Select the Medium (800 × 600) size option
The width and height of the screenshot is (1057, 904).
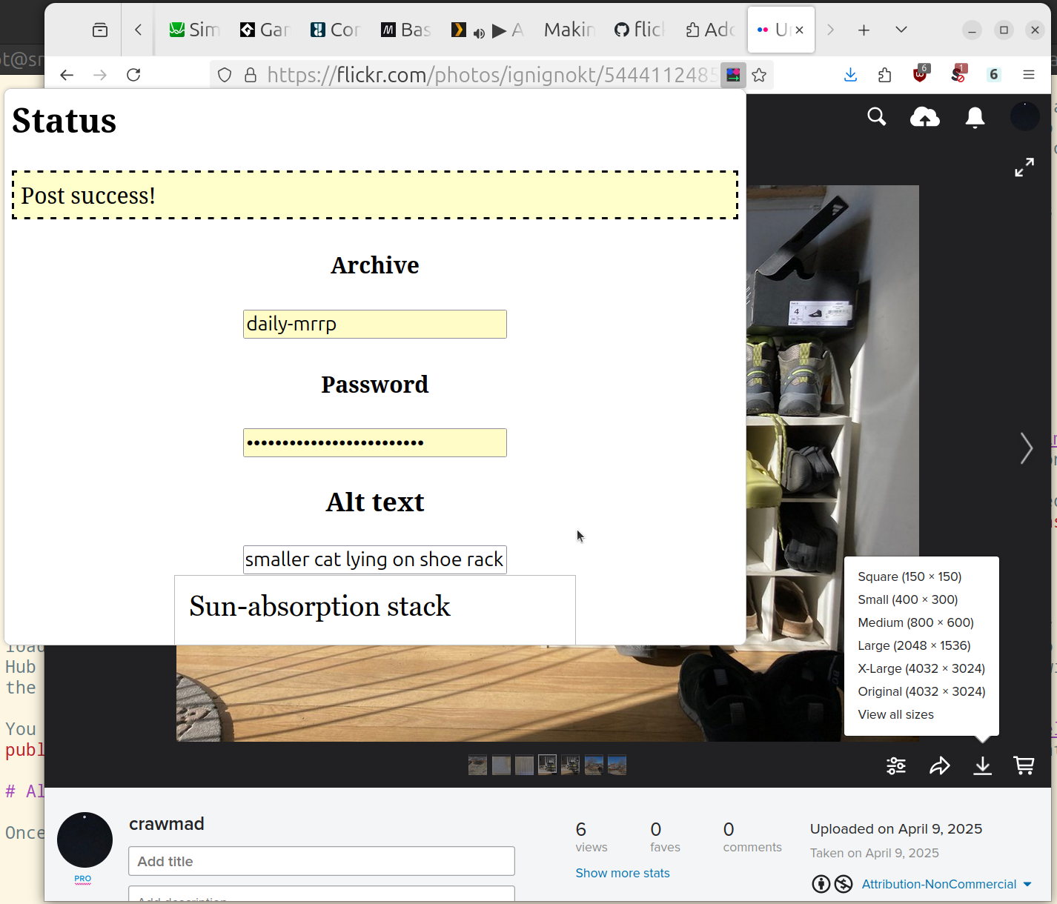(915, 622)
